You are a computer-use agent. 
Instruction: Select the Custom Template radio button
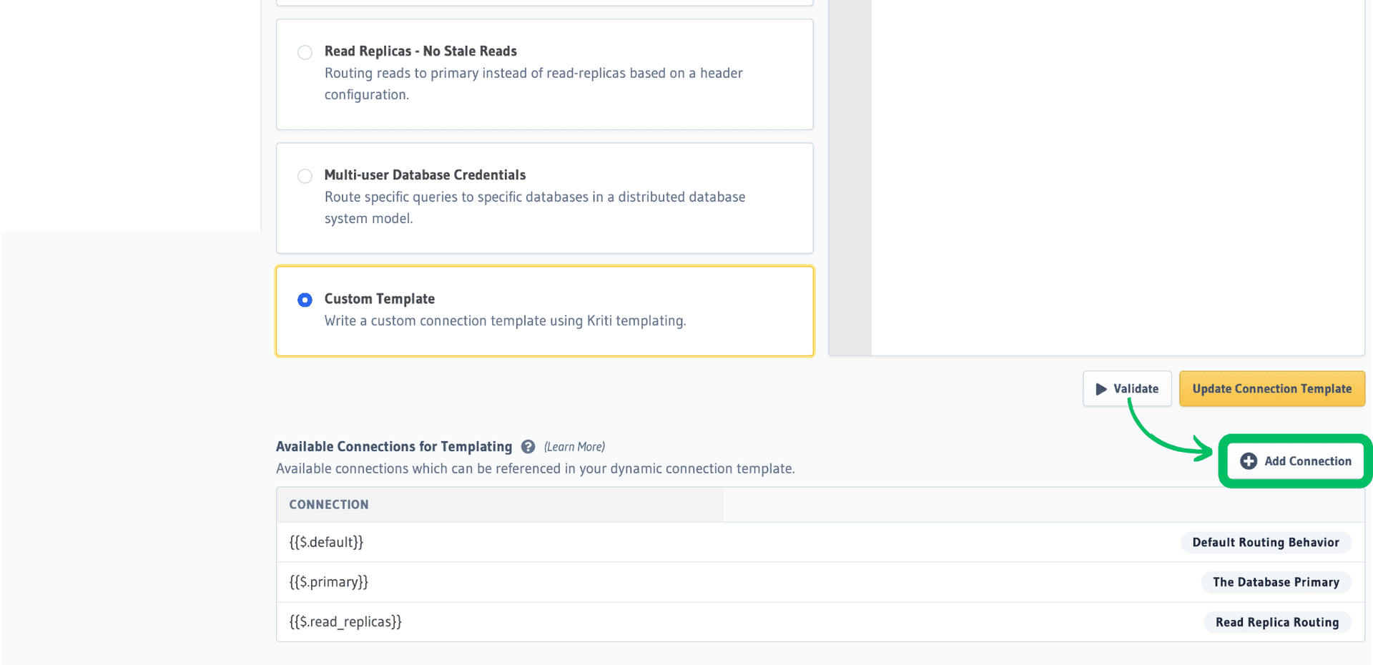coord(305,300)
